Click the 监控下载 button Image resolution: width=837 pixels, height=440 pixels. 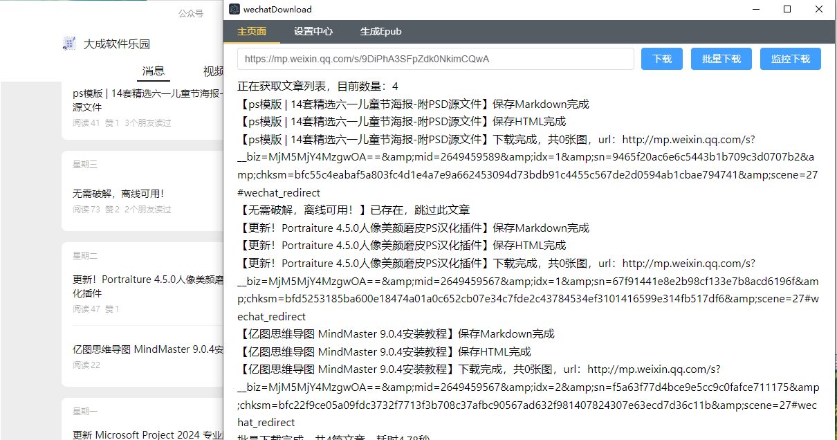pyautogui.click(x=790, y=59)
